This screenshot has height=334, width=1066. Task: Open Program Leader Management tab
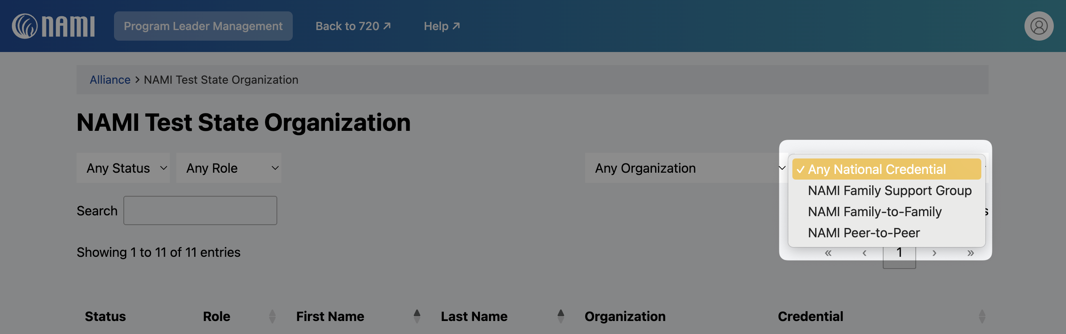click(x=203, y=26)
